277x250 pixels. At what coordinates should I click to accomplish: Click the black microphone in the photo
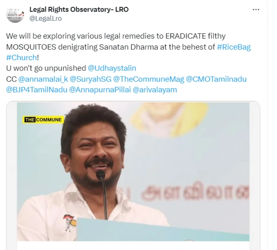pos(102,194)
